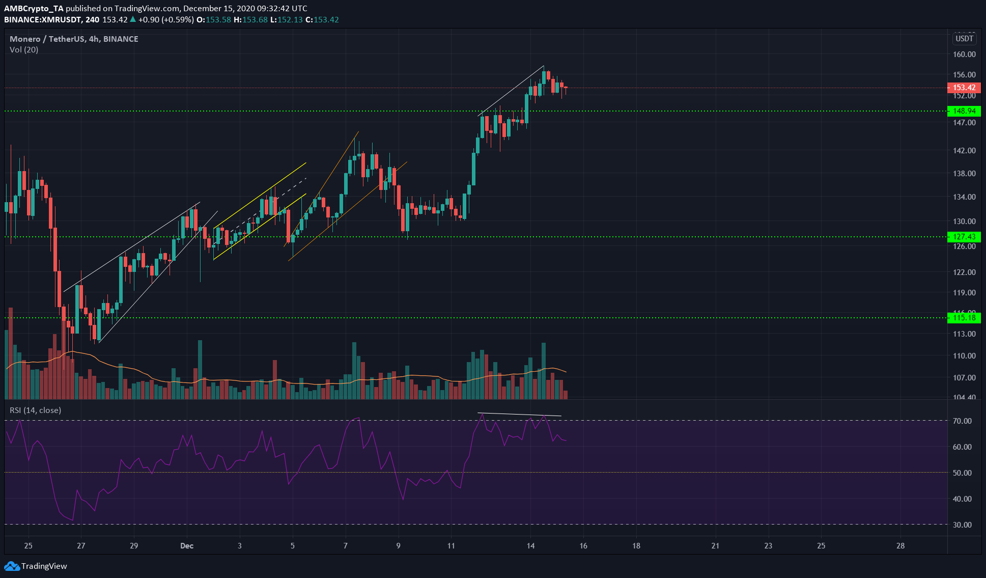Viewport: 986px width, 578px height.
Task: Select the white RSI divergence trendline
Action: click(519, 414)
